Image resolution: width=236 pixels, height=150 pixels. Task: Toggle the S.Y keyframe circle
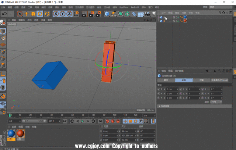click(x=181, y=94)
